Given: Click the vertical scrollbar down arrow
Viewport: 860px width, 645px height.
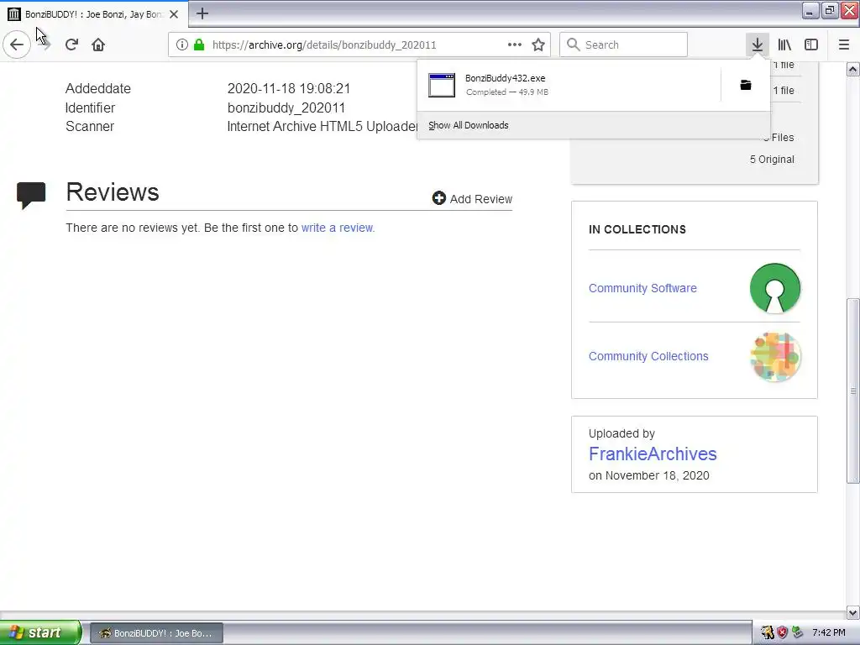Looking at the screenshot, I should click(x=852, y=612).
